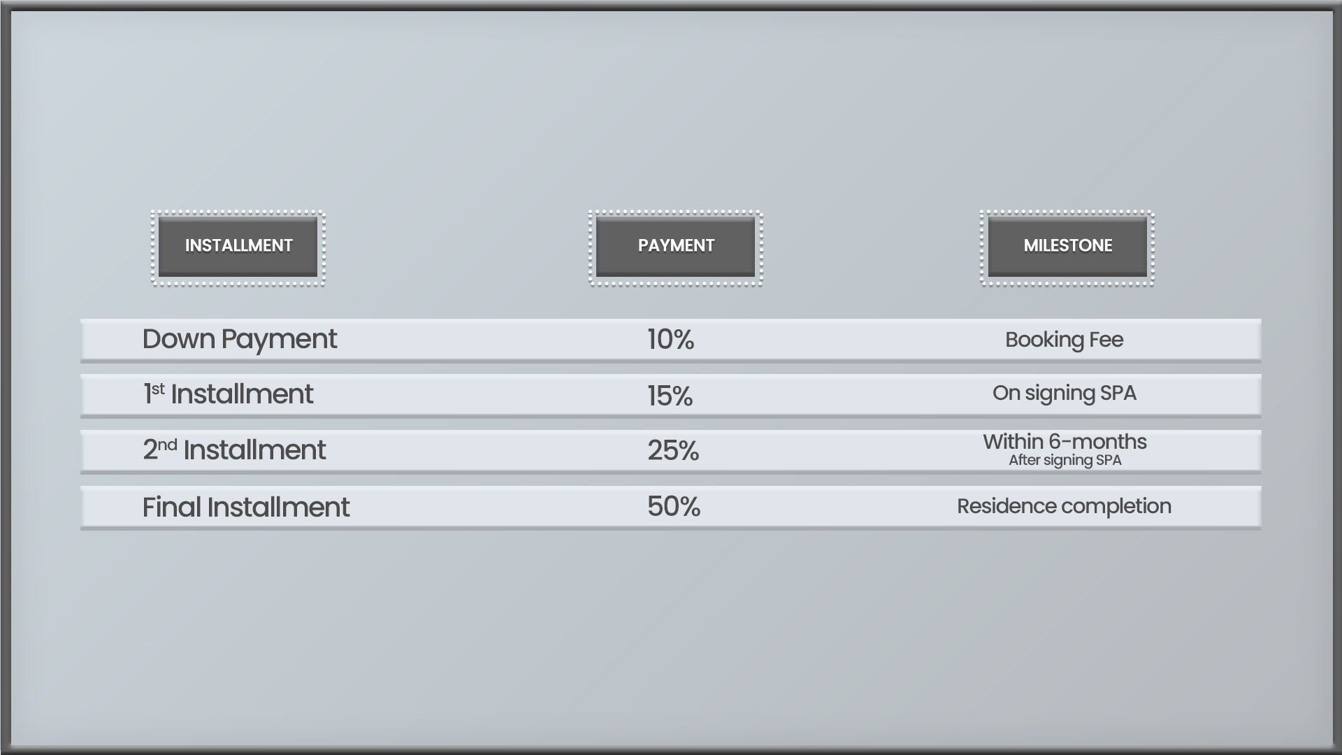This screenshot has width=1342, height=755.
Task: Click the After signing SPA subtext
Action: point(1065,460)
